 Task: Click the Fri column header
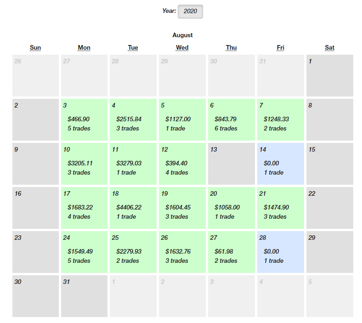tap(280, 48)
